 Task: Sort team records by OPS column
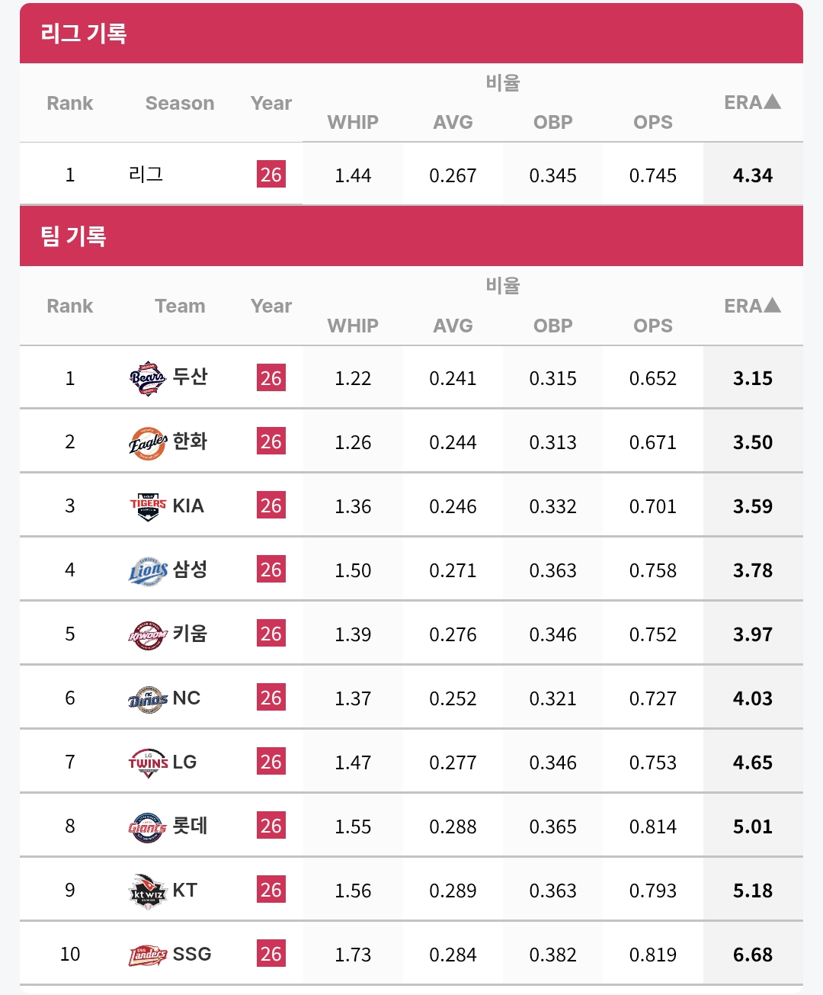click(653, 326)
